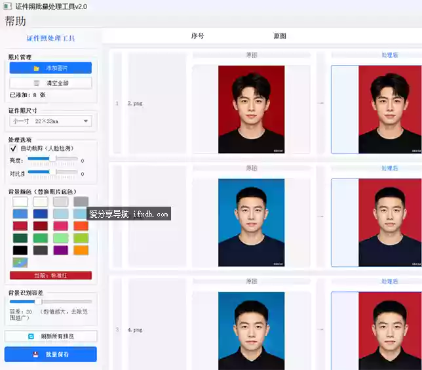The image size is (422, 370).
Task: Click the 刷新所有预览 button
Action: 50,337
